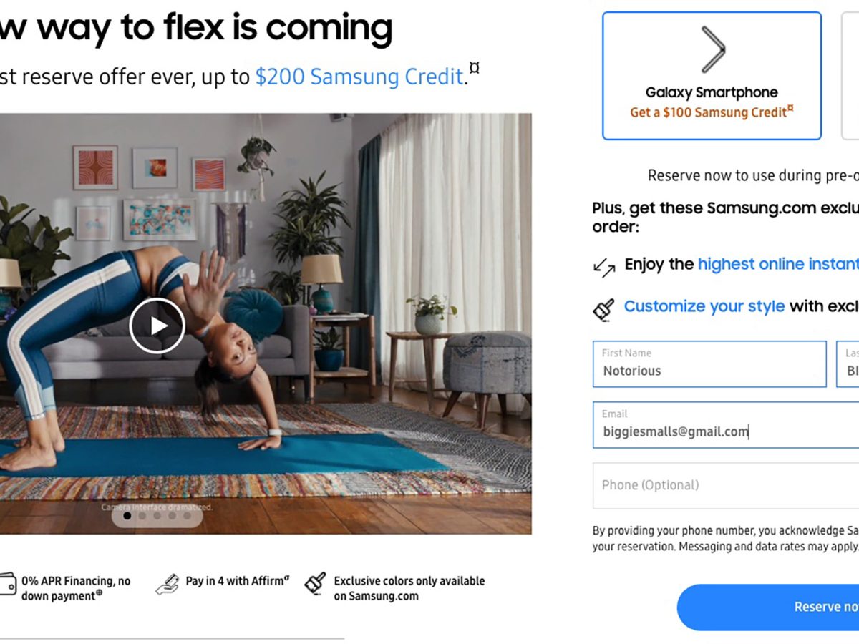Viewport: 859px width, 644px height.
Task: Select the second carousel dot
Action: tap(142, 515)
